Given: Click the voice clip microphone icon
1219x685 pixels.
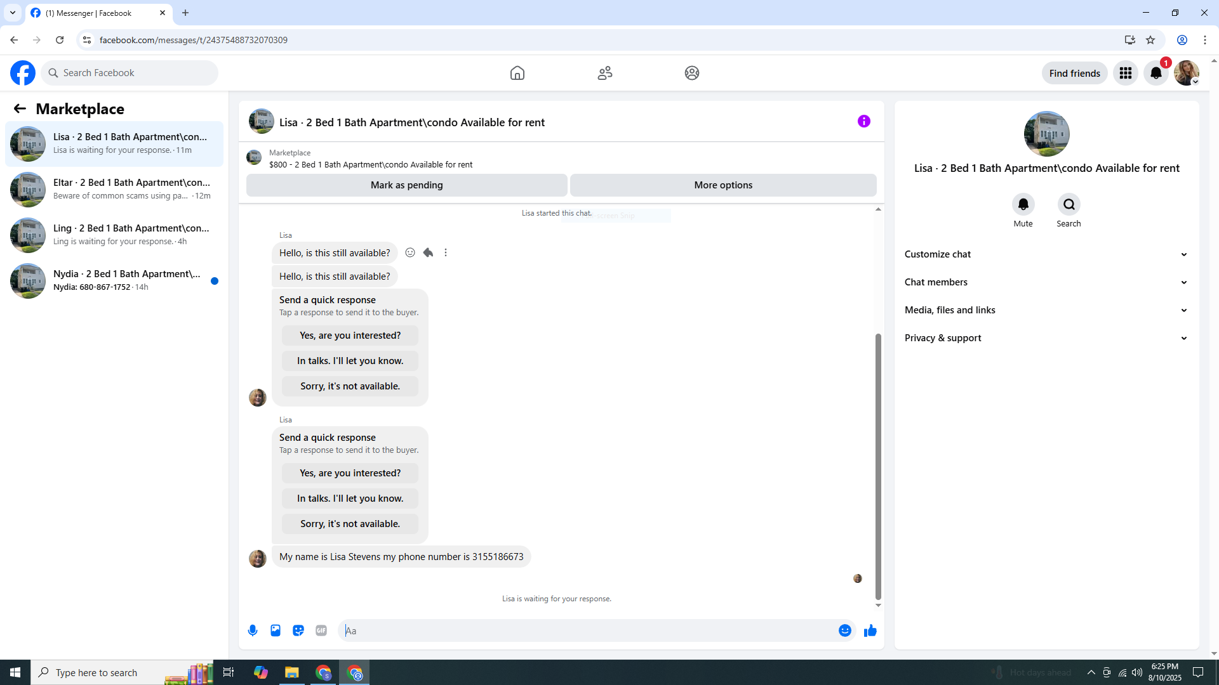Looking at the screenshot, I should 253,630.
